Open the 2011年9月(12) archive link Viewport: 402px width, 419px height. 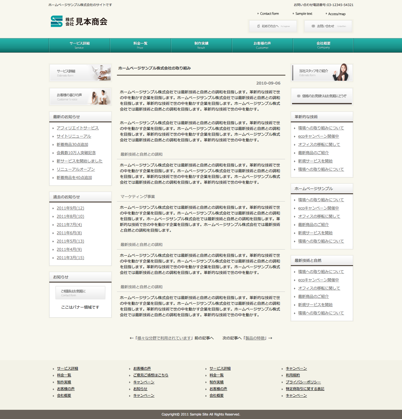[x=70, y=208]
